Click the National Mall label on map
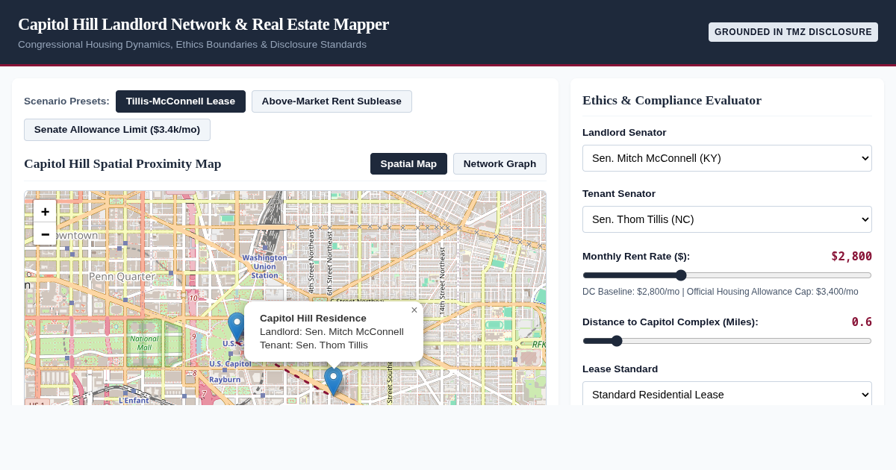This screenshot has height=470, width=896. click(144, 343)
